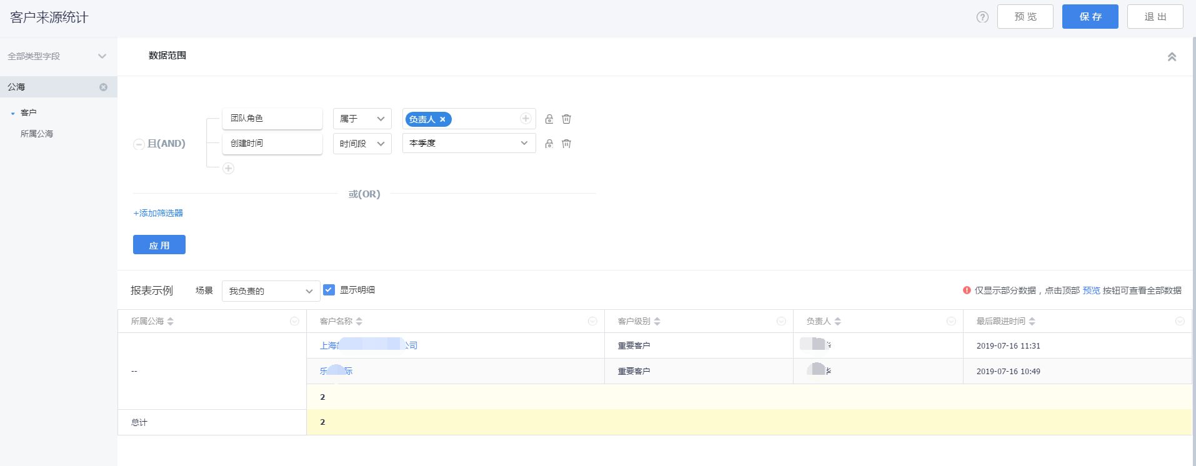Open the 属于 operator dropdown
Screen dimensions: 1196x466
[x=362, y=119]
